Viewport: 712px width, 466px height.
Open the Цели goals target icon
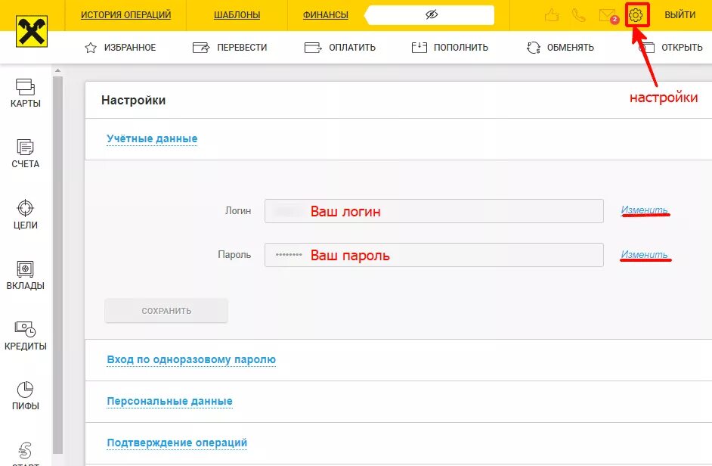(x=26, y=208)
